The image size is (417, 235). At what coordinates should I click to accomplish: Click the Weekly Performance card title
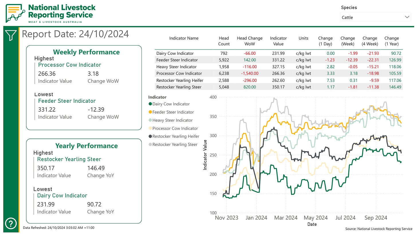86,52
